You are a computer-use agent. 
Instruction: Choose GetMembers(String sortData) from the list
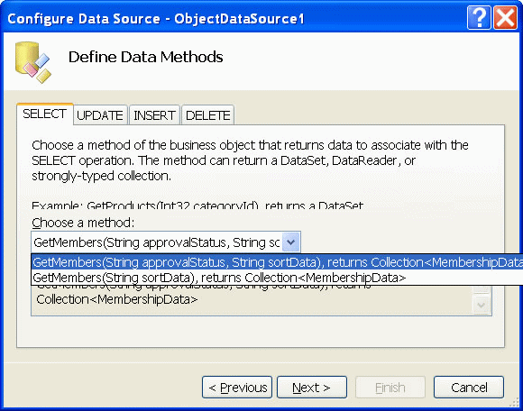(278, 278)
